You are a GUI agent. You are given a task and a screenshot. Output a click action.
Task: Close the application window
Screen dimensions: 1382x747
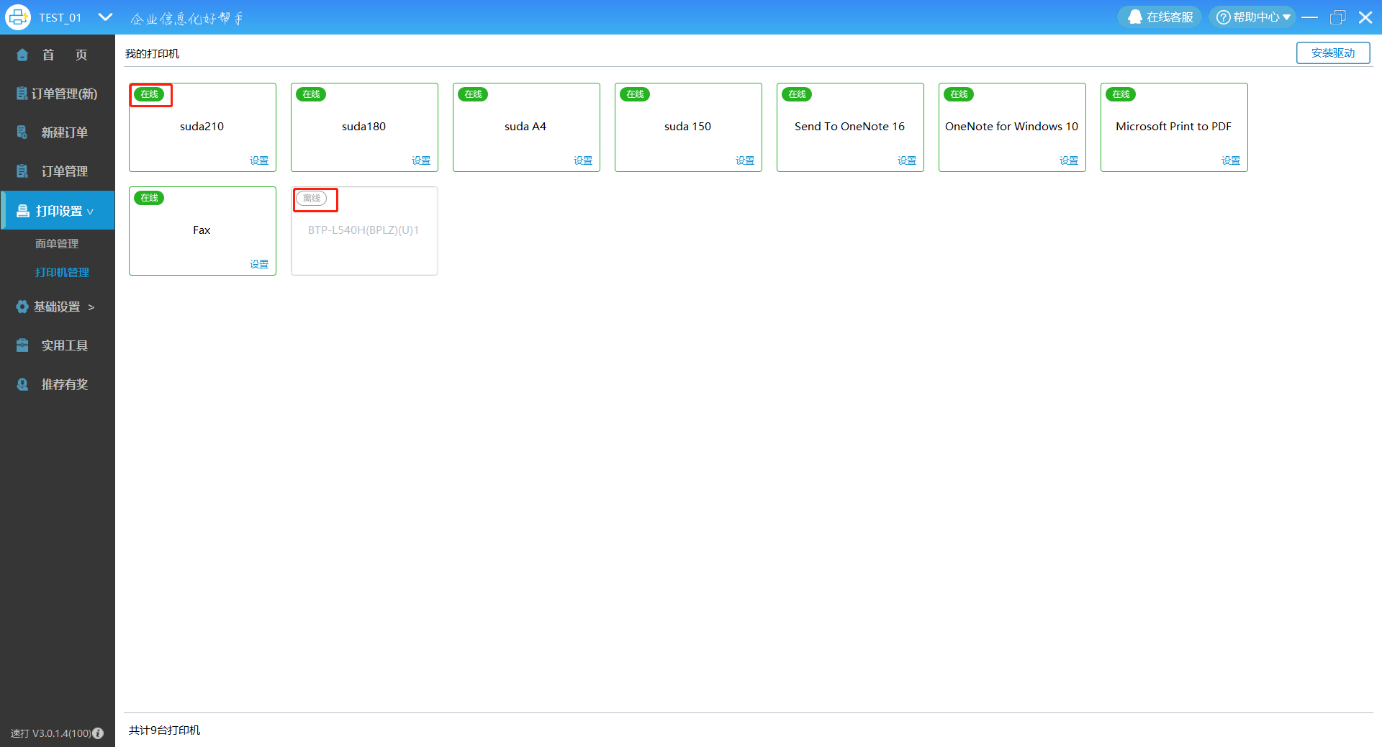(1365, 17)
